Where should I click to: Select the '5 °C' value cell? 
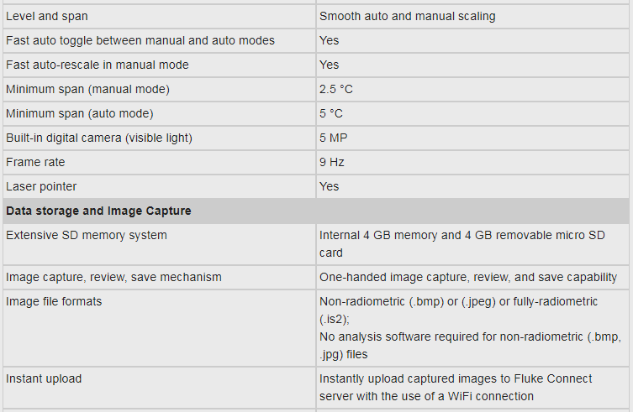331,113
